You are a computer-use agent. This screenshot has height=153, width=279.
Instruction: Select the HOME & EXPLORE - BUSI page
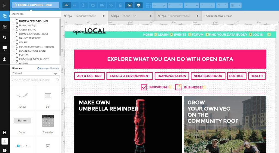point(34,34)
